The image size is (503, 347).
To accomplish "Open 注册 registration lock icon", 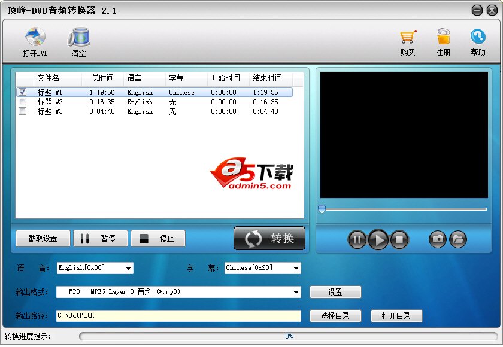I will (x=443, y=42).
